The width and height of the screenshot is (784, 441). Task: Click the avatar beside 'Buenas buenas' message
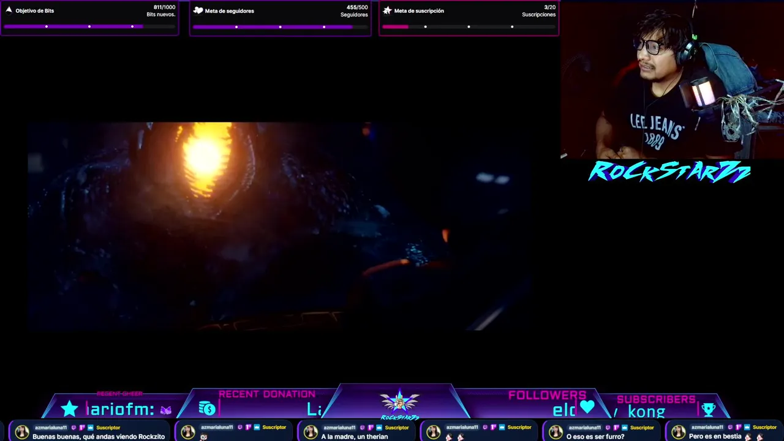(x=22, y=432)
